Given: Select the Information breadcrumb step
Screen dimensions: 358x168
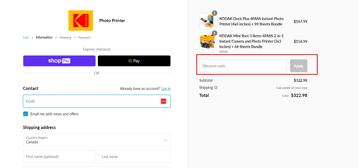Looking at the screenshot, I should [44, 38].
